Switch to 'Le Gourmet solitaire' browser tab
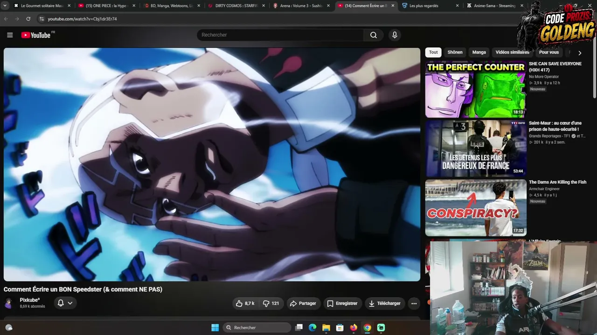The image size is (597, 335). tap(42, 6)
